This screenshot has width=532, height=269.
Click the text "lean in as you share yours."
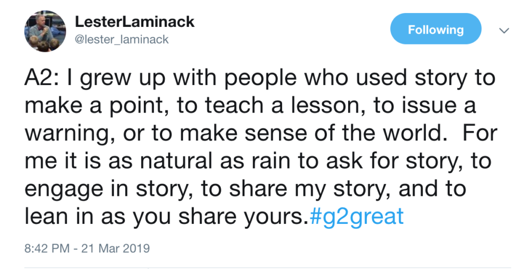coord(166,217)
